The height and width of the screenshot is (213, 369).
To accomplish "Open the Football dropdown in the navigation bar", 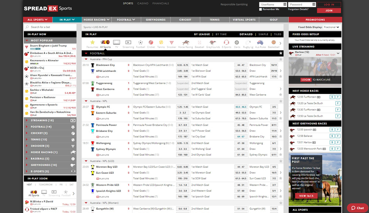I will pyautogui.click(x=126, y=20).
